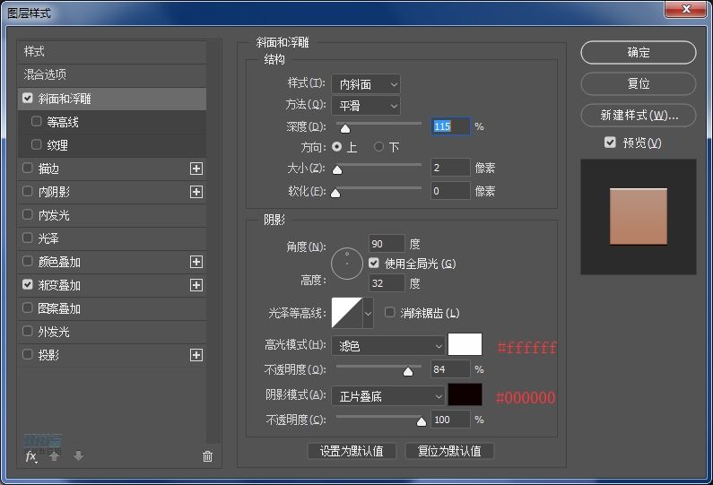Click the 投影 label in list
The height and width of the screenshot is (485, 713).
48,355
